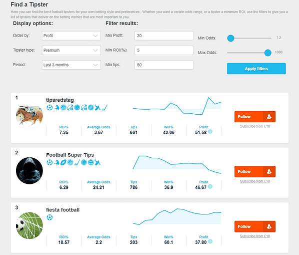Image resolution: width=299 pixels, height=255 pixels.
Task: Click the Min ROI(%) input field
Action: (x=164, y=50)
